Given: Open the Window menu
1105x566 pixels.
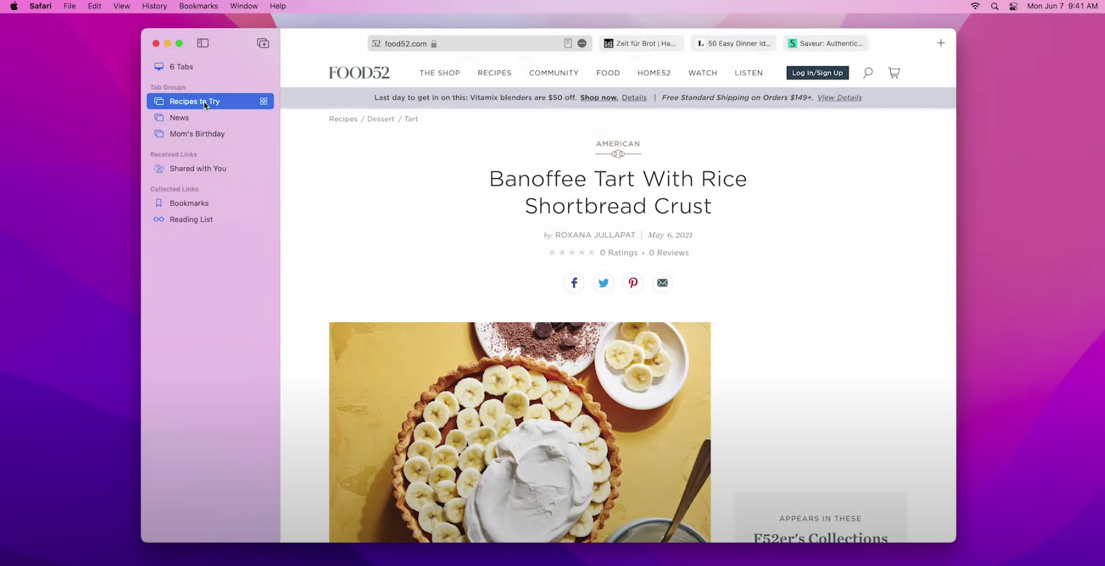Looking at the screenshot, I should (x=244, y=6).
